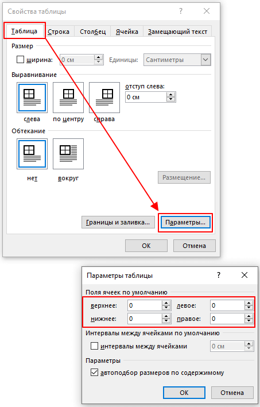Viewport: 260px width, 407px height.
Task: Decrease 'верхнее' cell margin
Action: (x=166, y=308)
